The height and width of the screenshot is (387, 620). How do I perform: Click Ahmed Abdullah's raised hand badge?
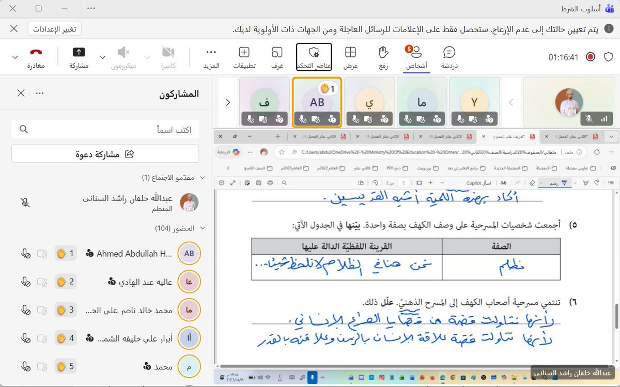click(66, 253)
